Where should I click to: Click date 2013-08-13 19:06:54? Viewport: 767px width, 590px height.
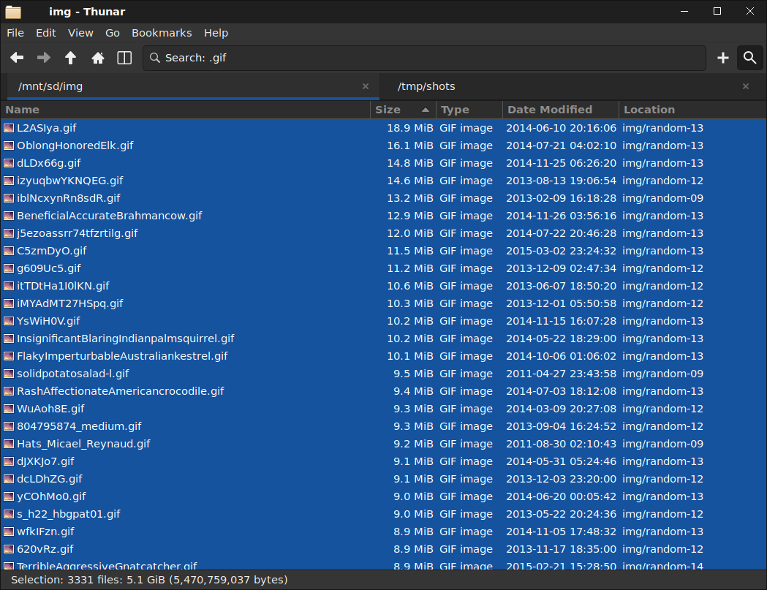pyautogui.click(x=561, y=181)
